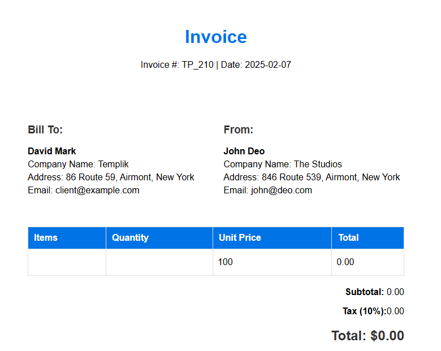
Task: Select the invoice number TP_210 text
Action: (x=197, y=64)
